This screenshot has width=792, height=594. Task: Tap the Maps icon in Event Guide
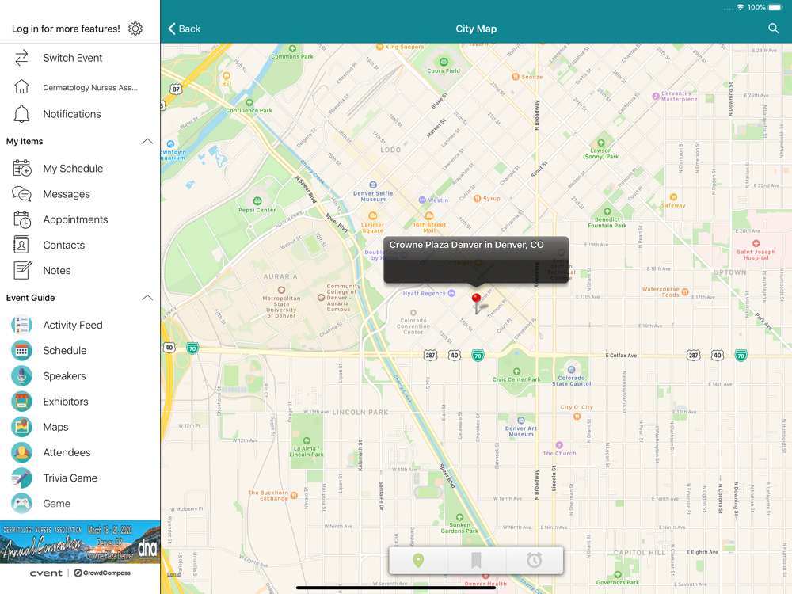(x=21, y=427)
